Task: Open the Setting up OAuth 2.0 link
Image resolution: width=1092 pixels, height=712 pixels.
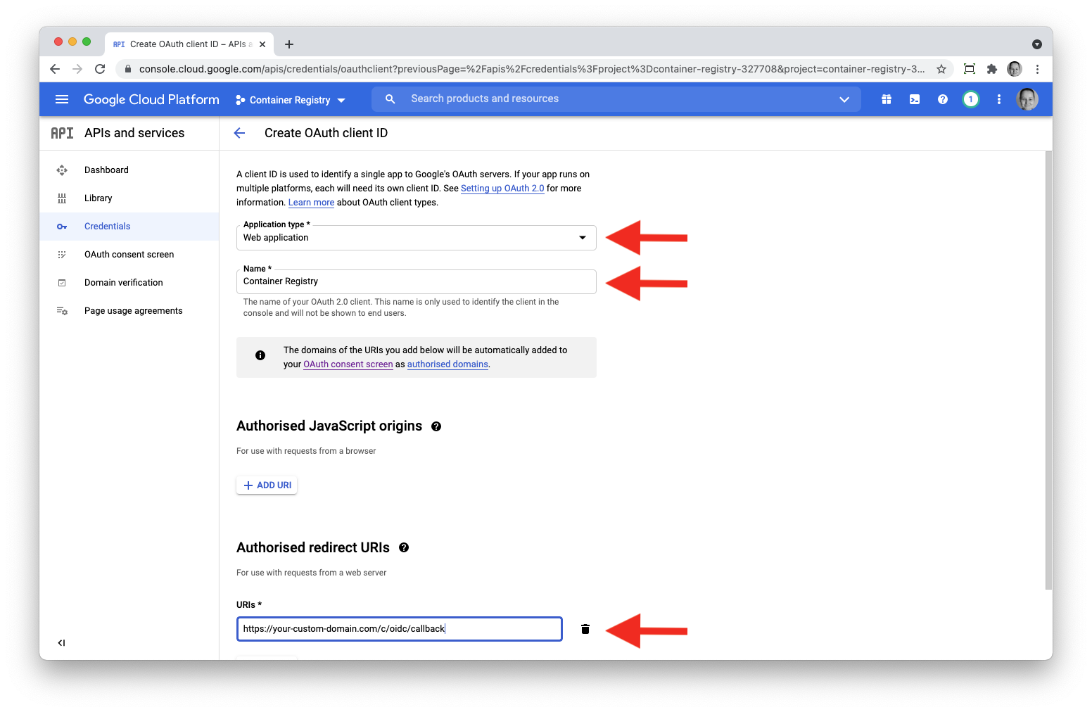Action: click(502, 189)
